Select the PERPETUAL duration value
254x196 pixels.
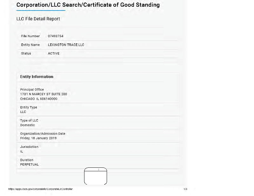[x=30, y=165]
